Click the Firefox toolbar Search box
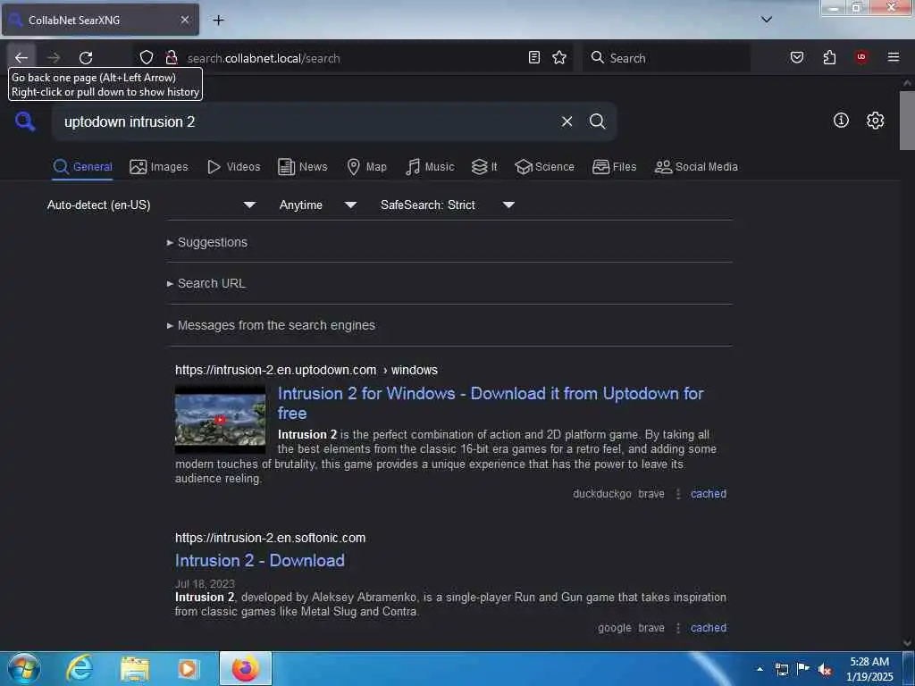The height and width of the screenshot is (686, 915). point(666,57)
